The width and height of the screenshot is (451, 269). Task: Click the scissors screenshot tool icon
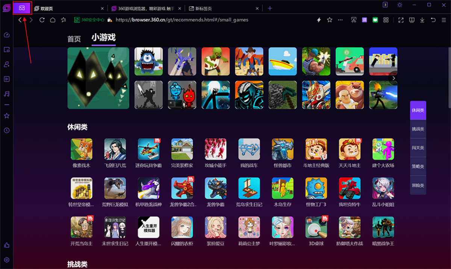click(x=353, y=20)
